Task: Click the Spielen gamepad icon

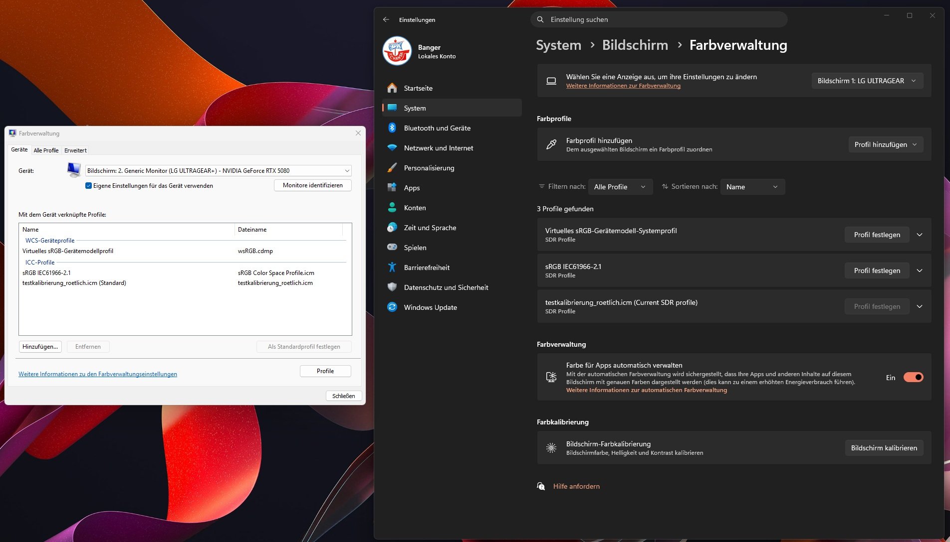Action: (x=392, y=248)
